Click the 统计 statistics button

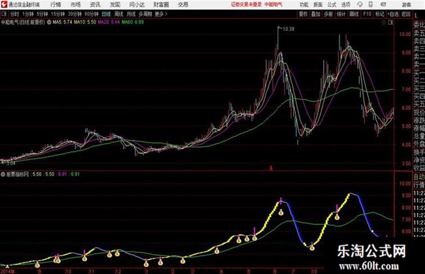point(341,14)
